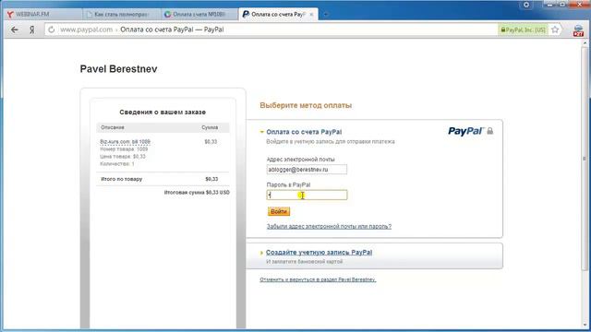The image size is (591, 332).
Task: Go back with the browser back arrow
Action: pos(15,30)
